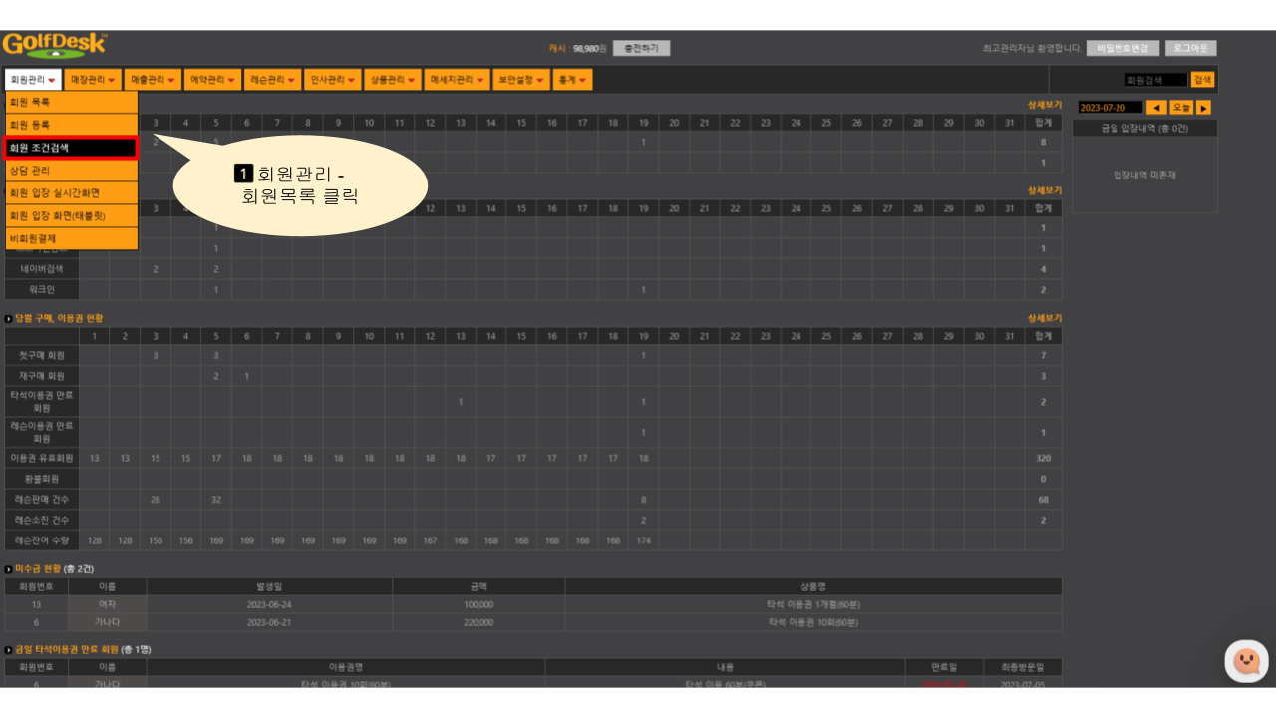This screenshot has height=718, width=1276.
Task: Open the 레슨관리 dropdown menu
Action: click(x=272, y=80)
